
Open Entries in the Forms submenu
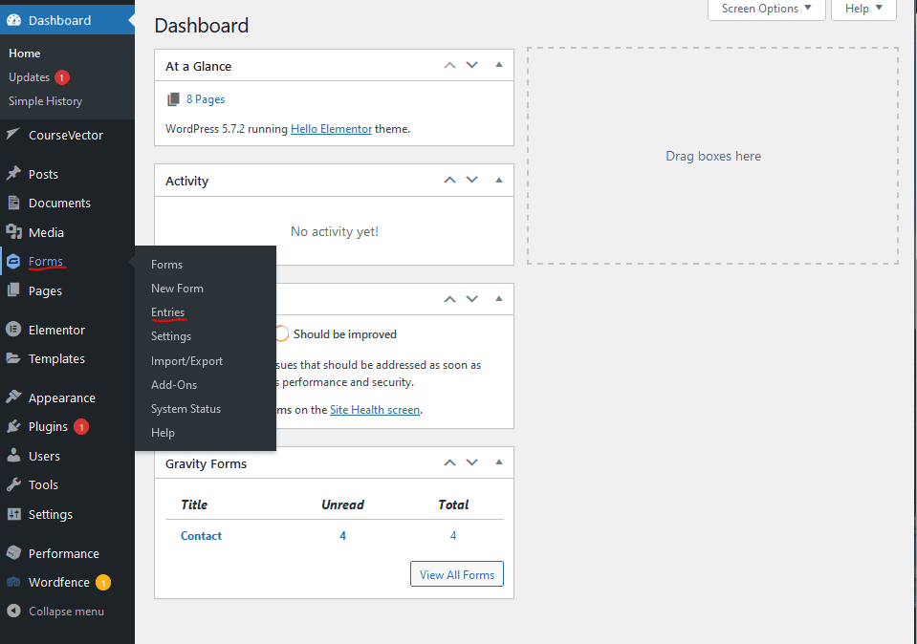pos(168,312)
